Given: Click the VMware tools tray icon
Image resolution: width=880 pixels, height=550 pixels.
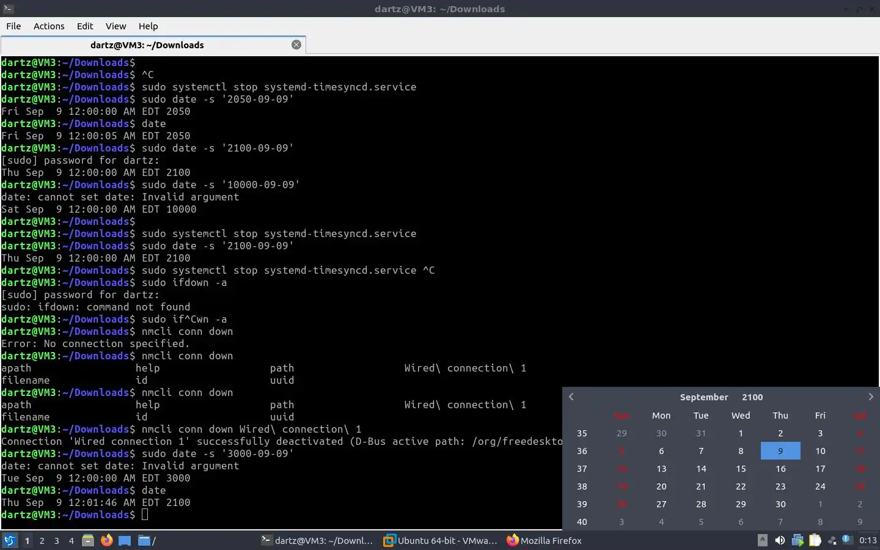Looking at the screenshot, I should (x=798, y=540).
